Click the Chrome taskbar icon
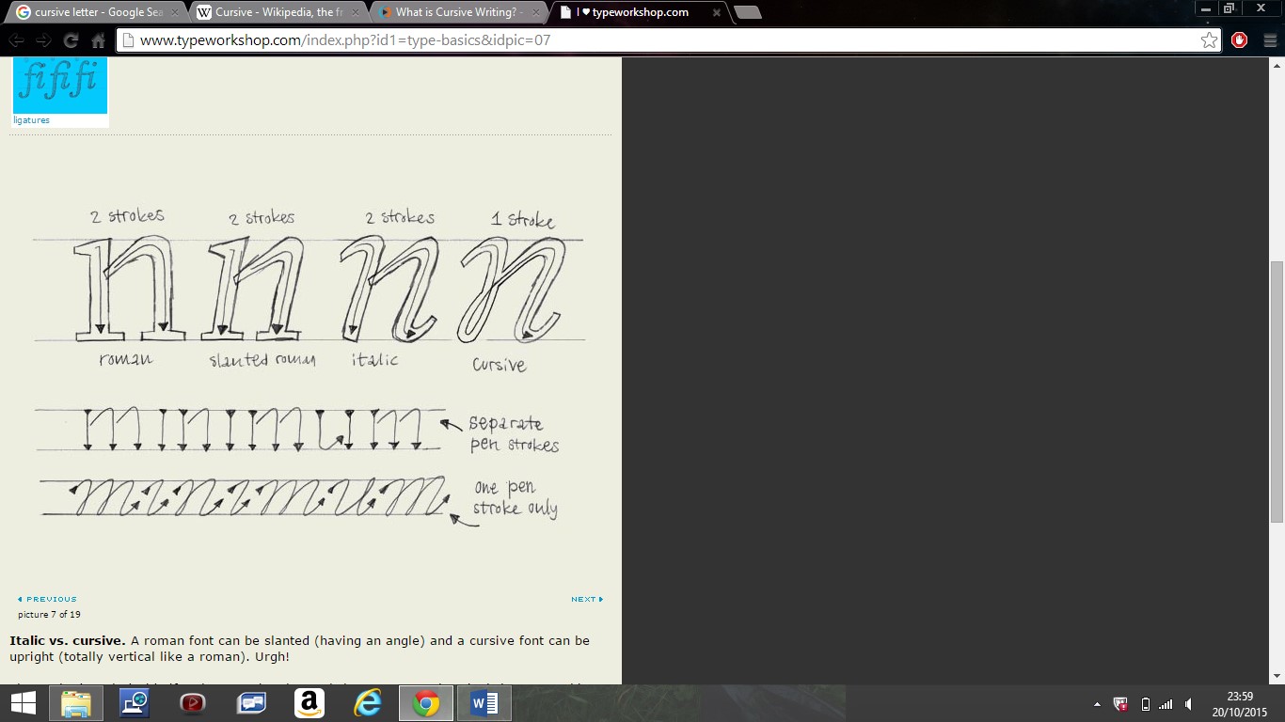This screenshot has width=1285, height=722. (x=426, y=703)
